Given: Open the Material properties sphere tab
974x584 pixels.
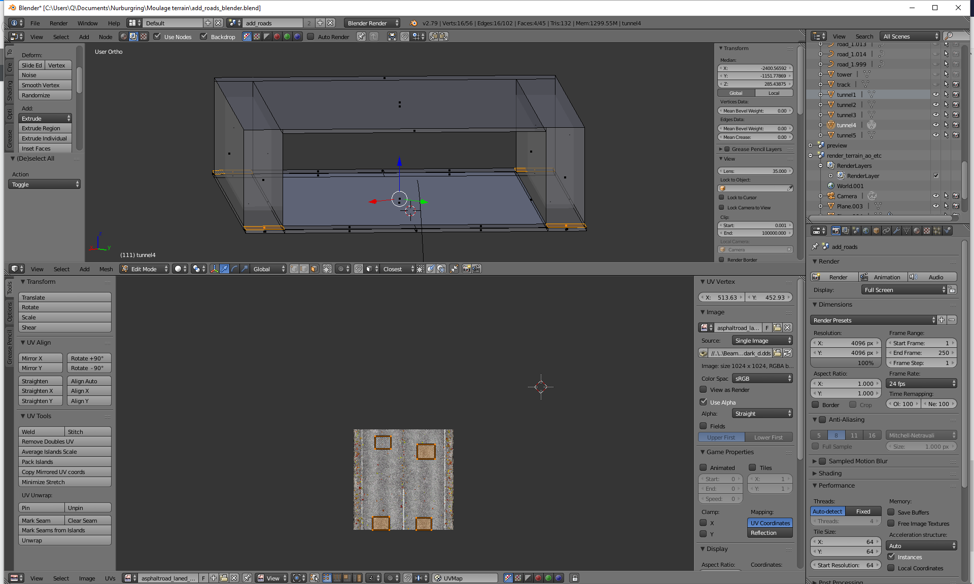Looking at the screenshot, I should (917, 231).
